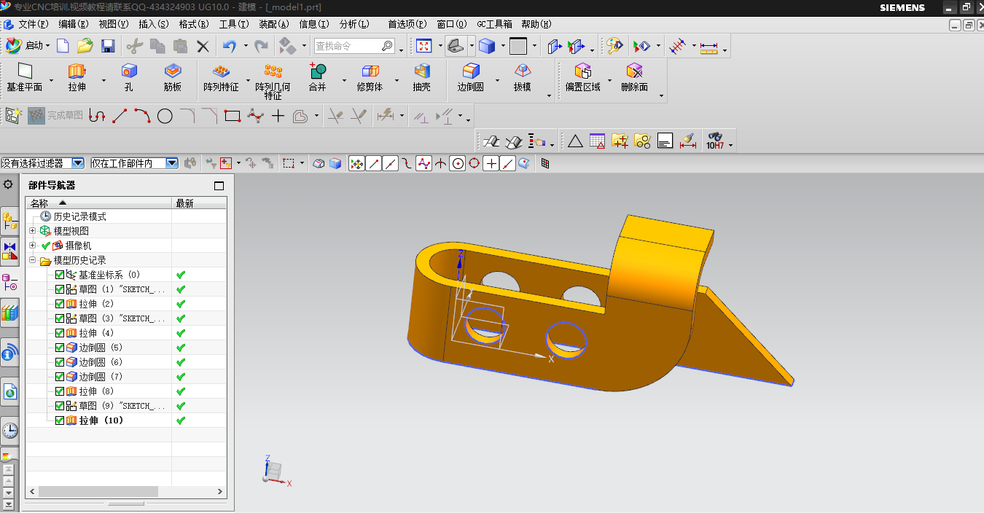
Task: Expand the 模型视图 tree node
Action: pyautogui.click(x=32, y=231)
